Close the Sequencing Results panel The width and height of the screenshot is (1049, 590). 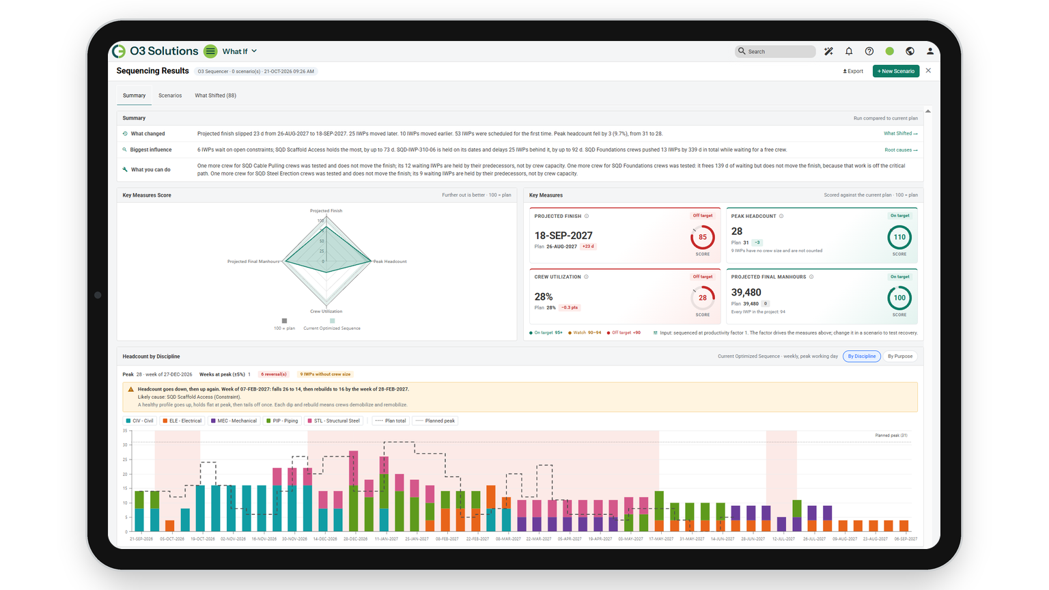pos(928,71)
